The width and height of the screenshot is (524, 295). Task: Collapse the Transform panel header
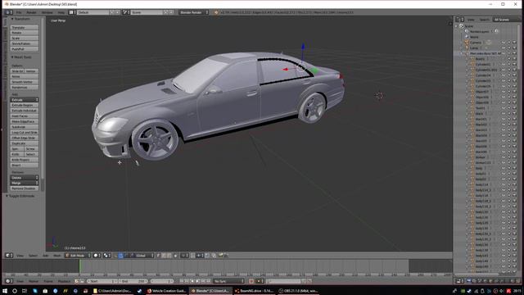[20, 19]
